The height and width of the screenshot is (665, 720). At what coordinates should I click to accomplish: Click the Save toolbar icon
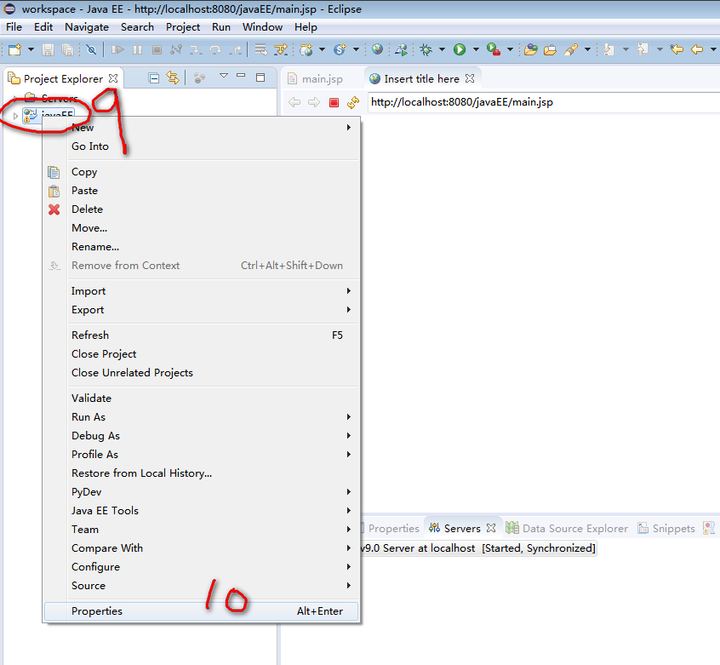pyautogui.click(x=48, y=49)
